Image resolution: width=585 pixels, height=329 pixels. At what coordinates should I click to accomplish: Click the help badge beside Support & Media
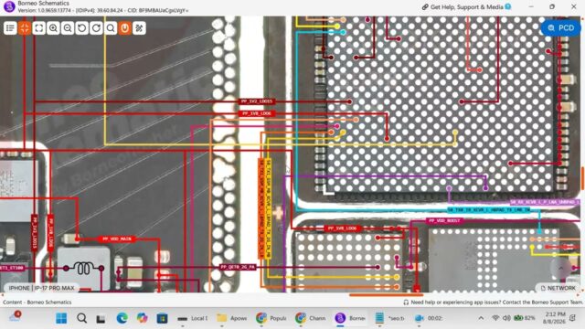pos(508,6)
